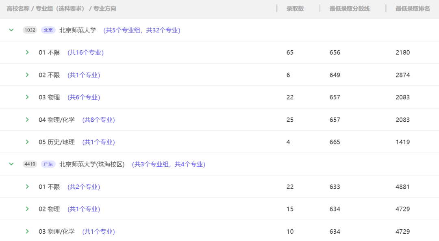Image resolution: width=439 pixels, height=241 pixels.
Task: Open the 共3个专业组，共4个专业 link
Action: pyautogui.click(x=169, y=164)
